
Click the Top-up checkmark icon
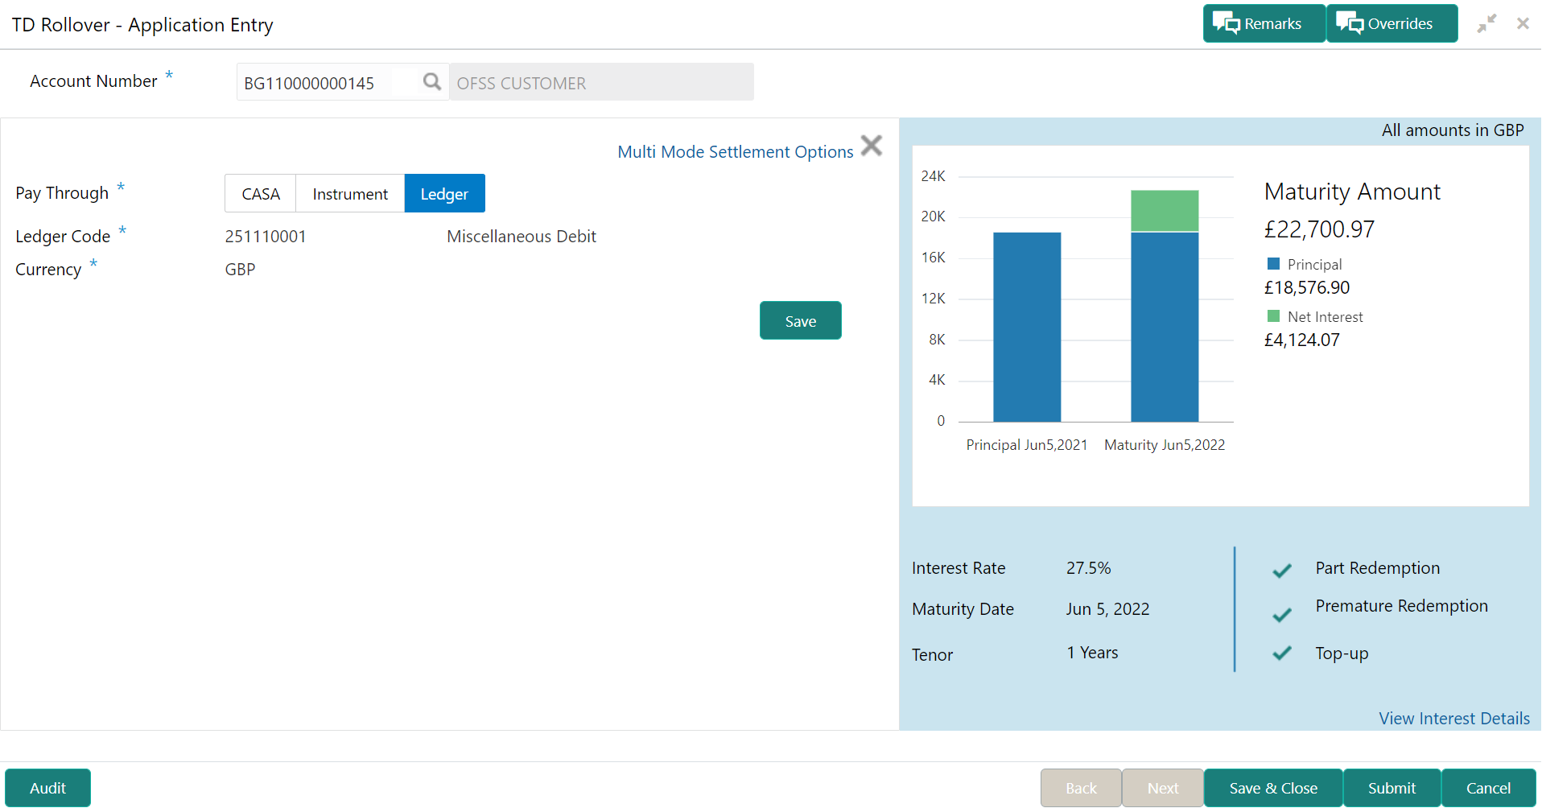(x=1282, y=653)
